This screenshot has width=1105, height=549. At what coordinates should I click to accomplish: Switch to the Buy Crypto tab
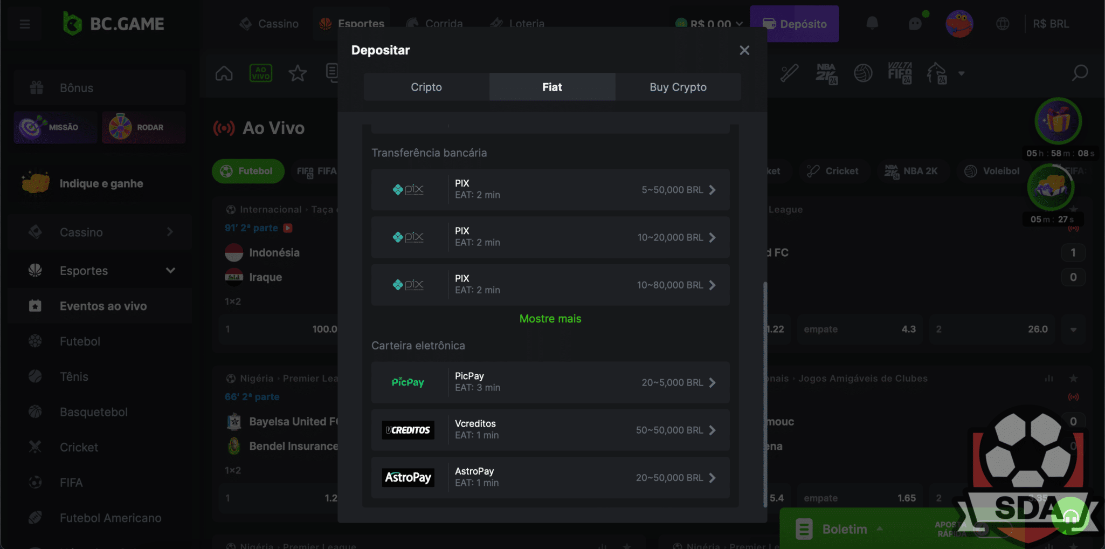pos(678,87)
